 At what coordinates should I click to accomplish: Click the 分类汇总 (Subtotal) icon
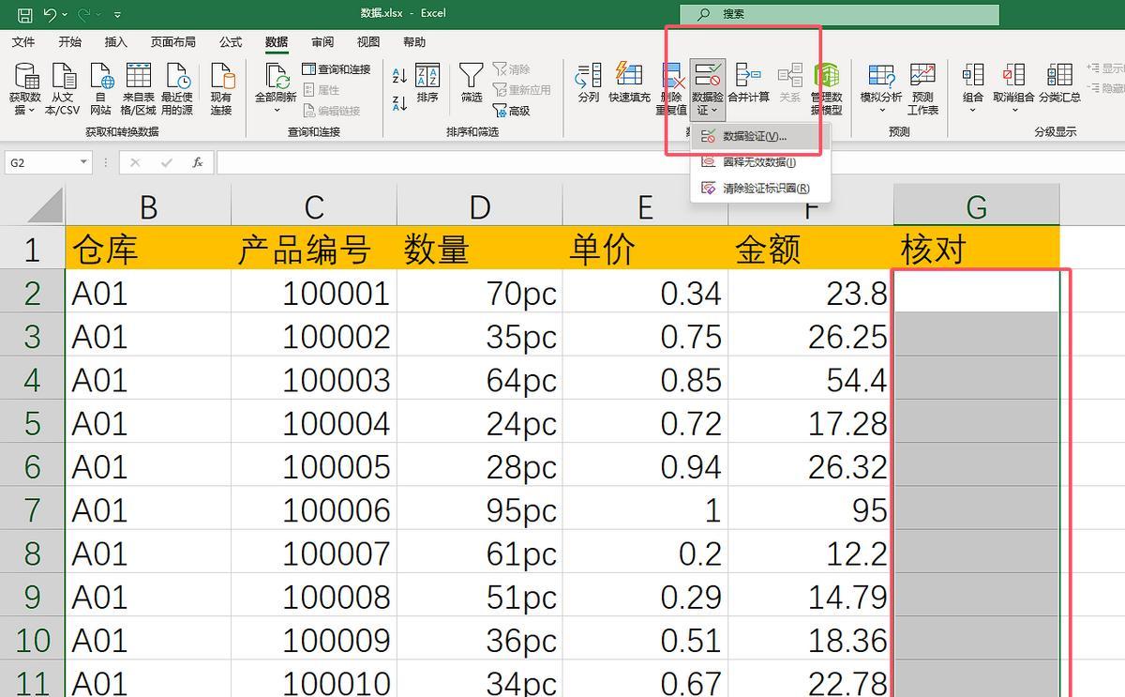(x=1059, y=83)
